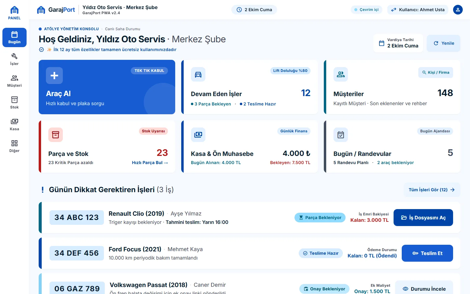The image size is (470, 294).
Task: Click the Stok Uyarısı warning badge
Action: 153,131
